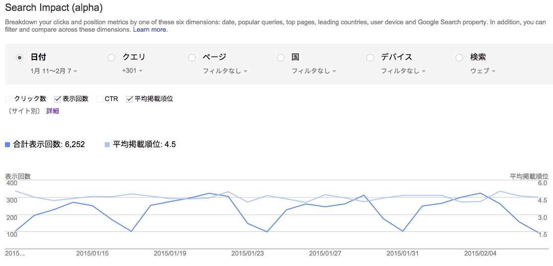Click the 合計表示回数 blue legend swatch
The height and width of the screenshot is (266, 553).
[x=7, y=144]
